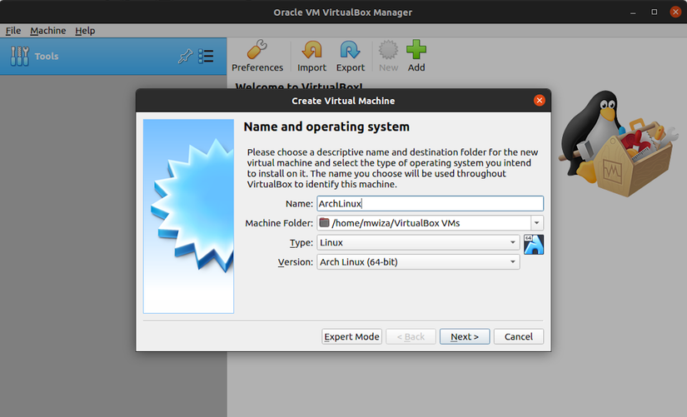
Task: Click the Next button
Action: point(465,336)
